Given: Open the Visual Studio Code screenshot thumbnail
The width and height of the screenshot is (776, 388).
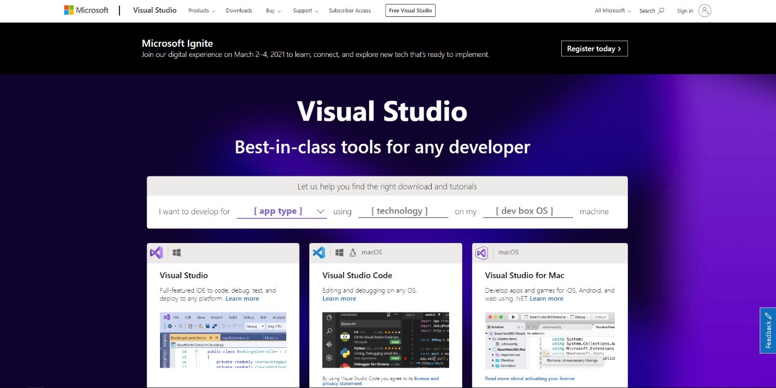Looking at the screenshot, I should tap(385, 340).
